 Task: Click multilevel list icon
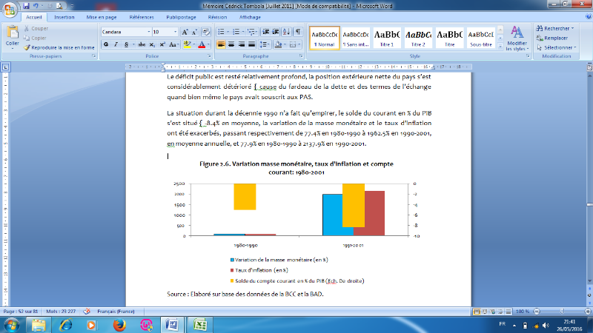point(251,32)
